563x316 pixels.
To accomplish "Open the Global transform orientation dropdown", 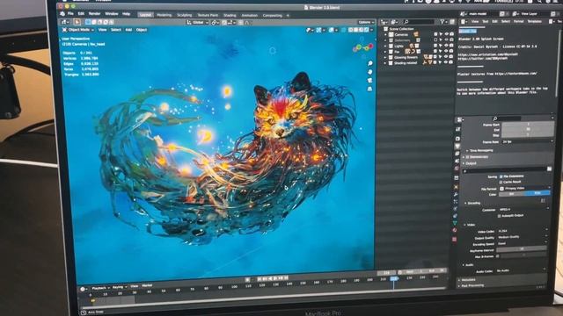I will (197, 22).
